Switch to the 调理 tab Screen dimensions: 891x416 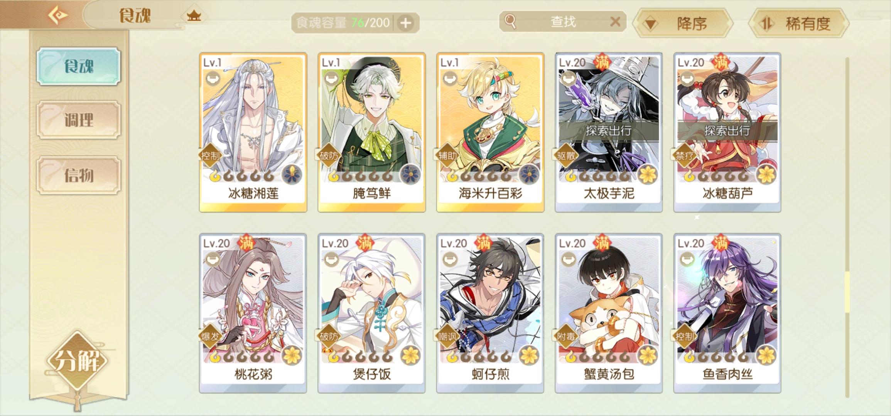(x=79, y=120)
